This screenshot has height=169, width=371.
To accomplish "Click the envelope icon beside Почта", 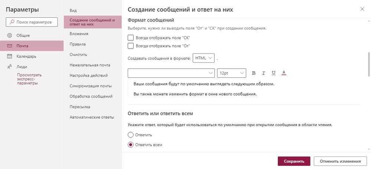I will point(10,46).
